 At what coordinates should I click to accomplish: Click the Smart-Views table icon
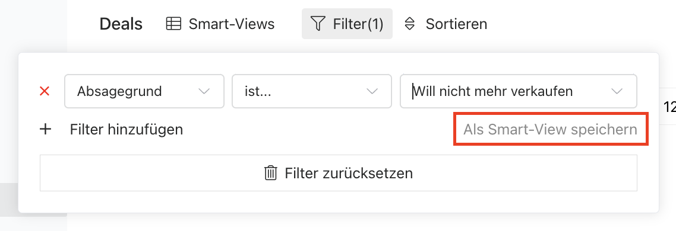pos(173,24)
